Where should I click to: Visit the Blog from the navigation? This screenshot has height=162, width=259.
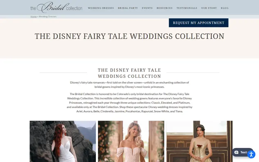[x=224, y=8]
